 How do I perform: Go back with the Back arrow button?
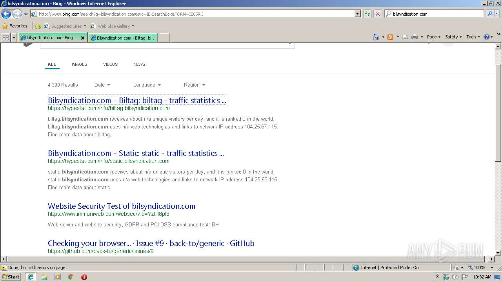(x=6, y=14)
